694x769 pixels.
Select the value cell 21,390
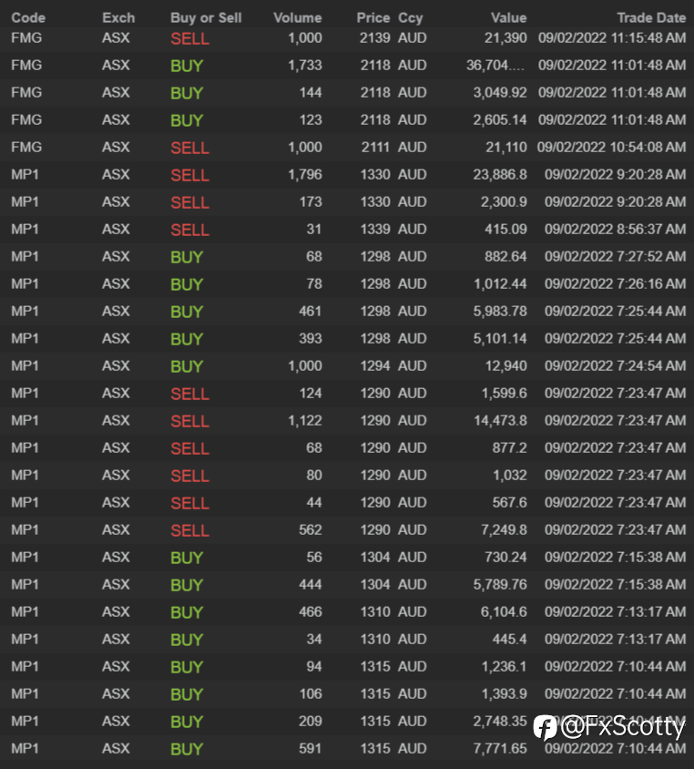[505, 37]
